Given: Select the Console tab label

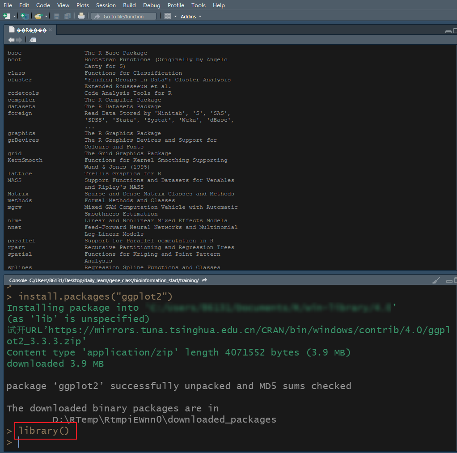Looking at the screenshot, I should pyautogui.click(x=18, y=280).
